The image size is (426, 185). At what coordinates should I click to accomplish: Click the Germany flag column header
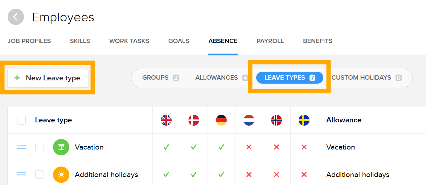click(x=221, y=120)
